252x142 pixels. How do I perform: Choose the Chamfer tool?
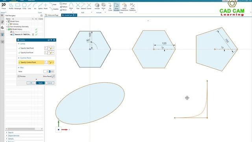[x=54, y=9]
